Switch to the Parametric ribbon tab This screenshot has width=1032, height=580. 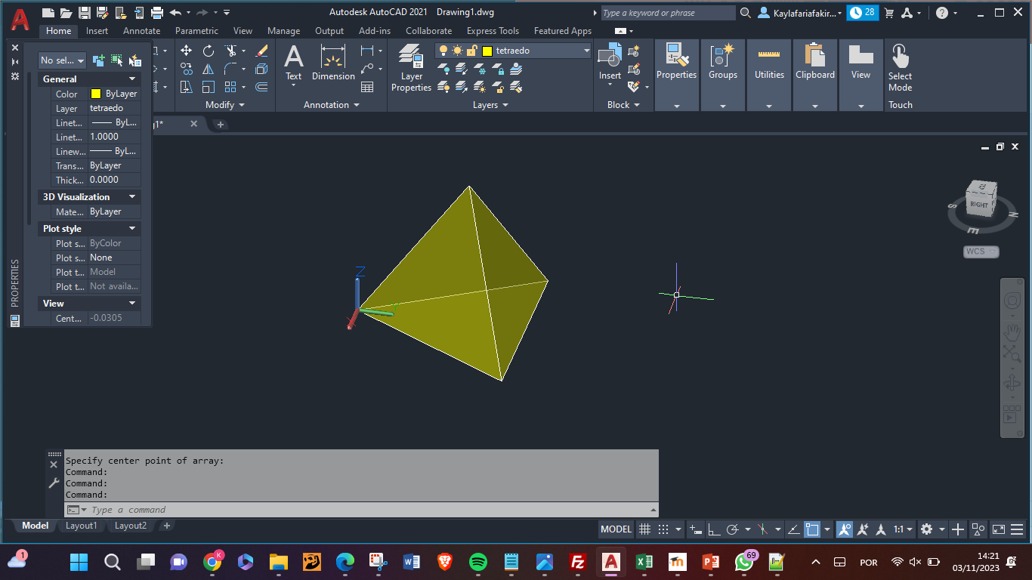tap(196, 31)
